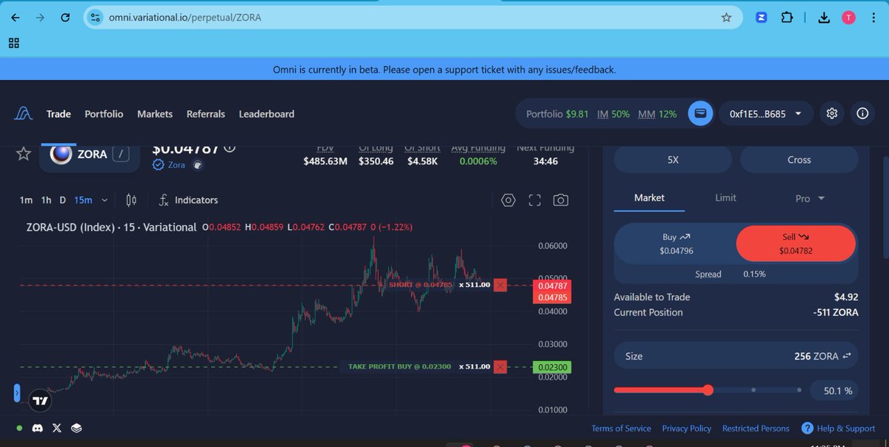
Task: Expand the chart interval dropdown chevron
Action: pyautogui.click(x=104, y=200)
